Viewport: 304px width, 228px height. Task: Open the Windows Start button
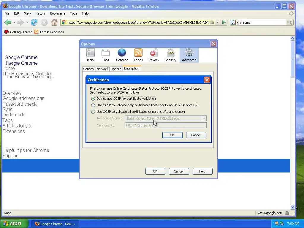coord(14,224)
